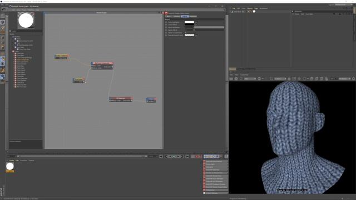Select the red Color Composite node
Image resolution: width=356 pixels, height=200 pixels.
(x=102, y=66)
